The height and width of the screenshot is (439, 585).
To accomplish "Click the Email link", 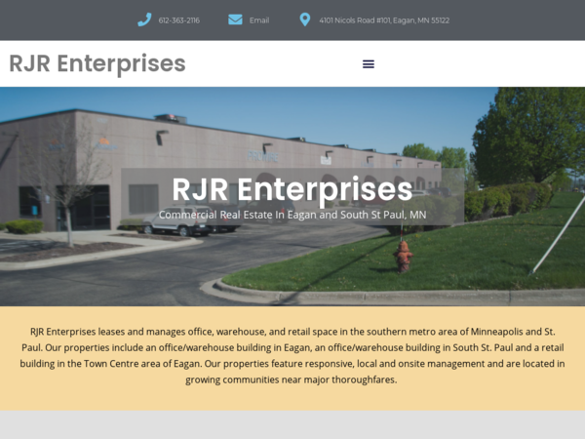I will tap(259, 20).
